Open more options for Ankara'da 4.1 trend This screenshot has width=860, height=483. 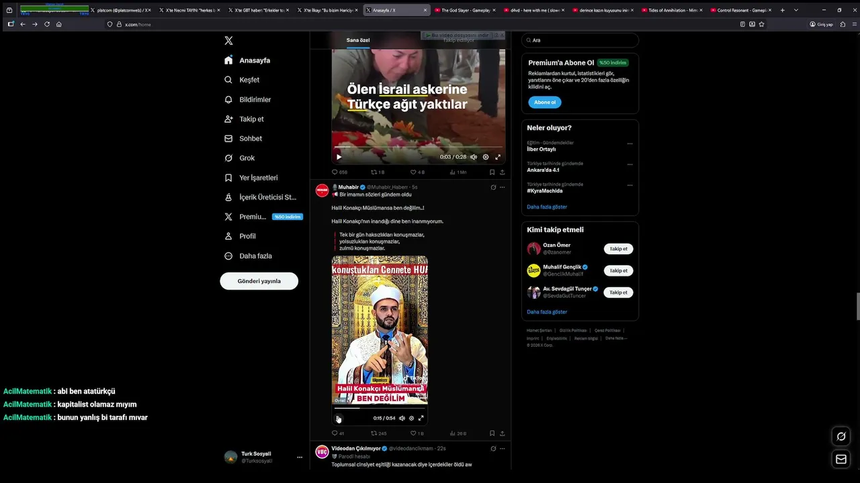coord(630,164)
